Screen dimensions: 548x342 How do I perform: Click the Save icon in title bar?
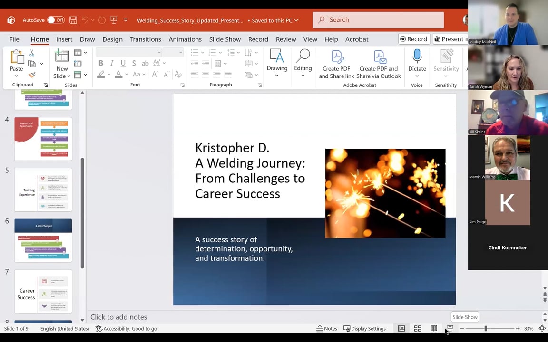73,20
